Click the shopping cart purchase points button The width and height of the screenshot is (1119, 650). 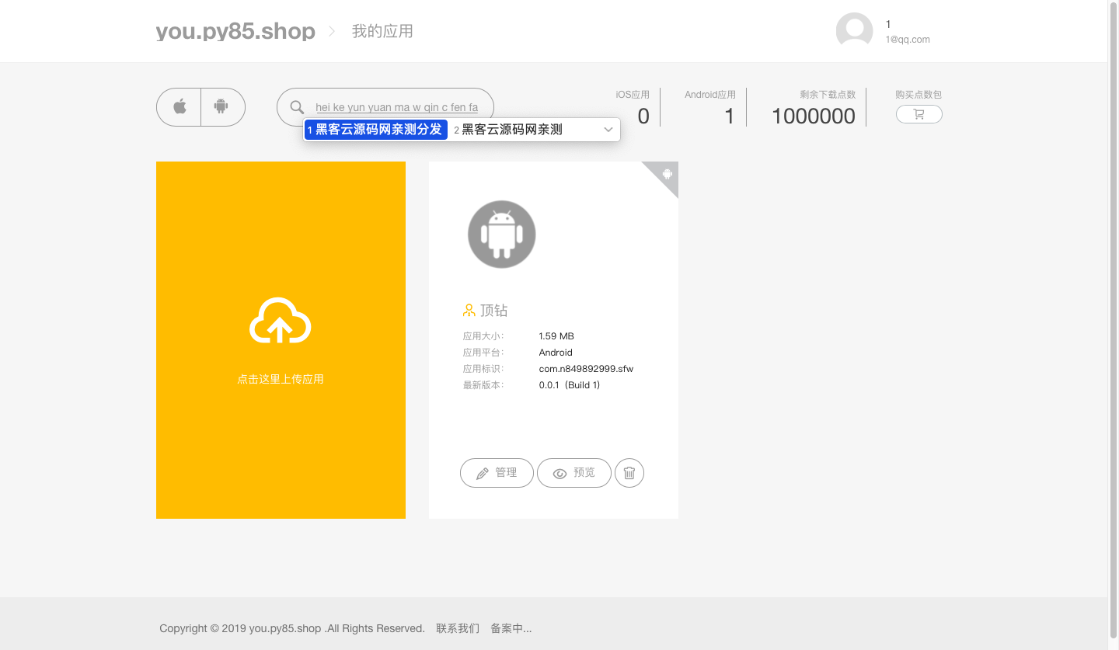click(x=919, y=114)
